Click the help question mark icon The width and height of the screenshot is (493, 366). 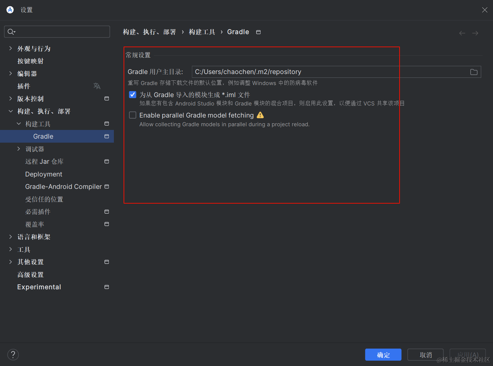tap(13, 355)
